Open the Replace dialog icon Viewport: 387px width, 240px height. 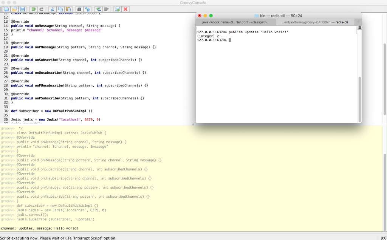87,9
